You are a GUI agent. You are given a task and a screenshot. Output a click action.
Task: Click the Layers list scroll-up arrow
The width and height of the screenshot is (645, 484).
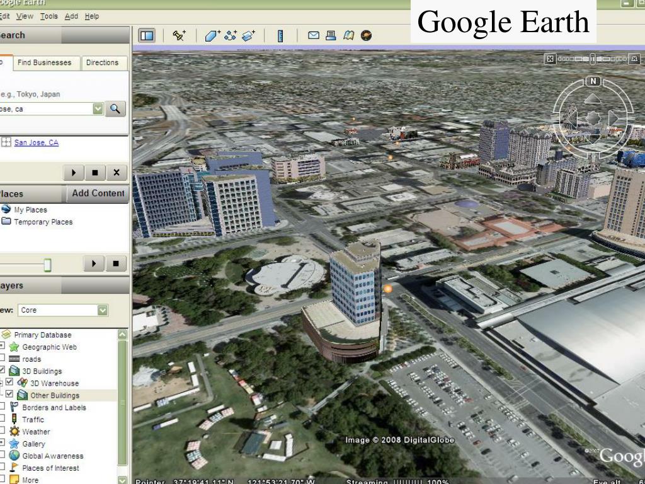(x=122, y=334)
